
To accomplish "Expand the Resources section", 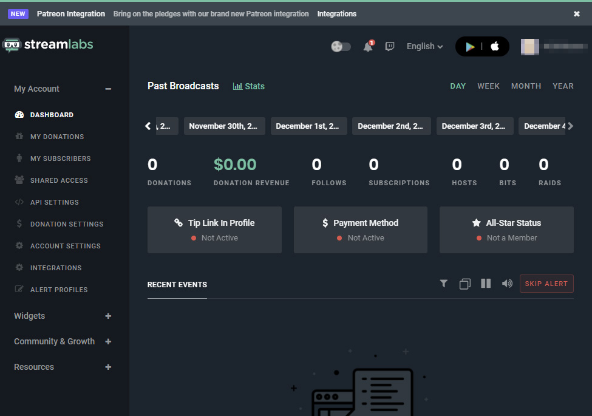I will (x=108, y=367).
